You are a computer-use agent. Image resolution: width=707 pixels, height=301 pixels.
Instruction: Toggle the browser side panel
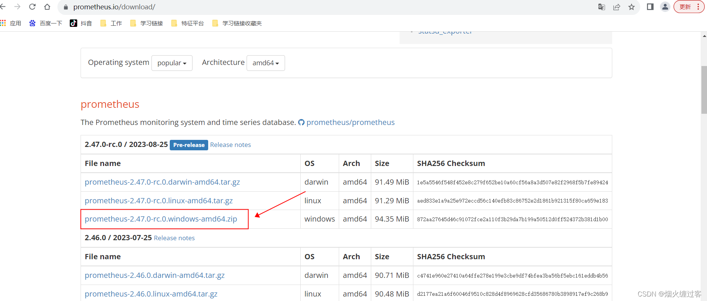tap(650, 7)
